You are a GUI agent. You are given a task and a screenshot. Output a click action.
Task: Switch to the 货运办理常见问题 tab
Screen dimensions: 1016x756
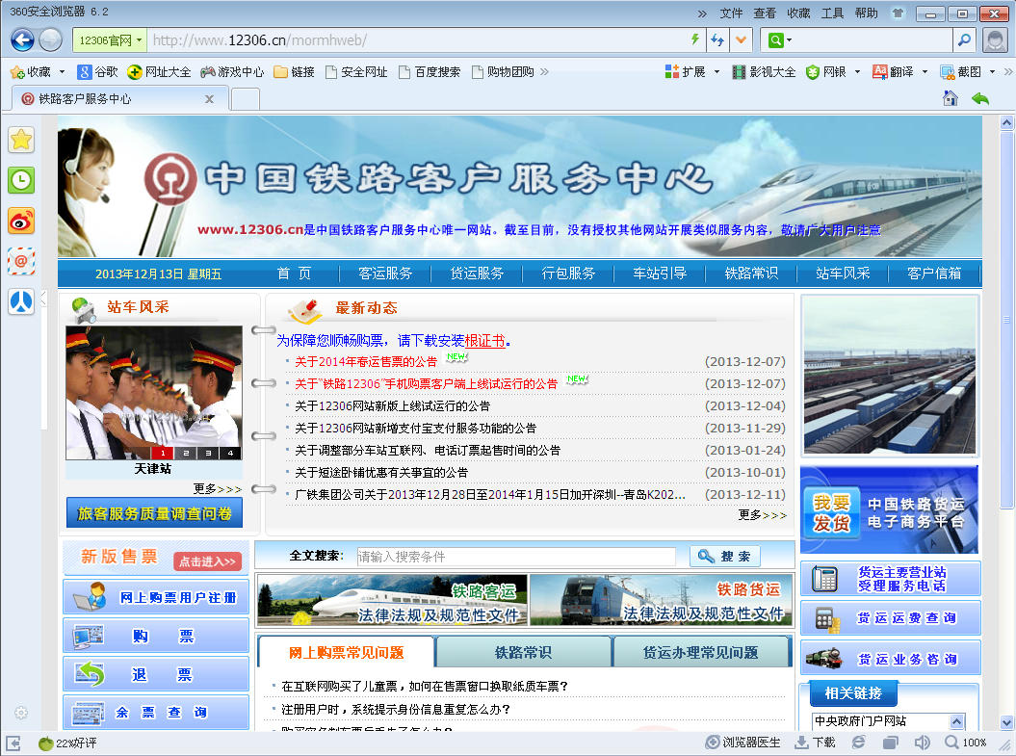click(x=700, y=652)
